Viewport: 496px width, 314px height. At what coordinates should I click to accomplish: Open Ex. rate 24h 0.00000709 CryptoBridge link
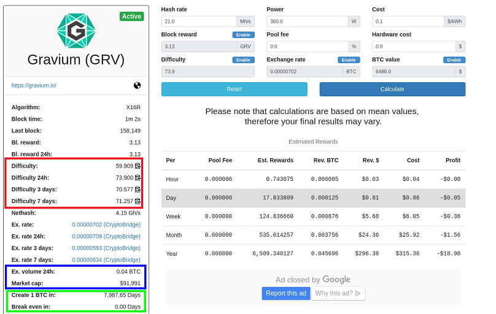pos(106,236)
